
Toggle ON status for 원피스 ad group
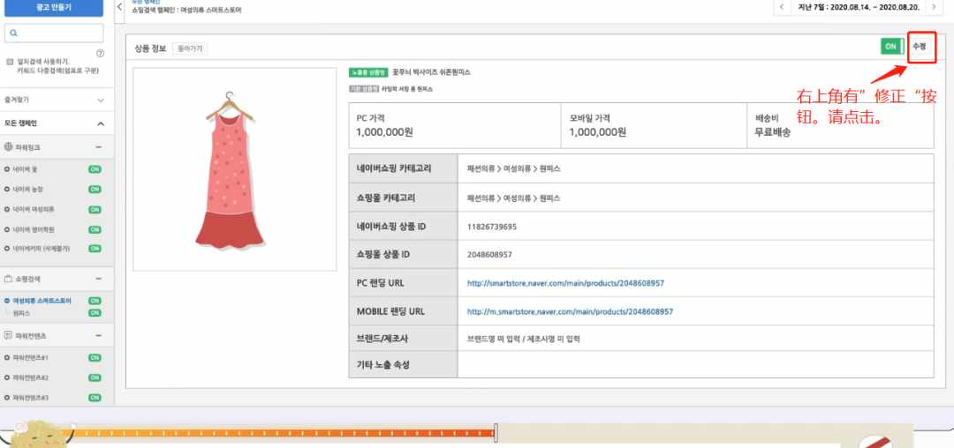(x=95, y=312)
